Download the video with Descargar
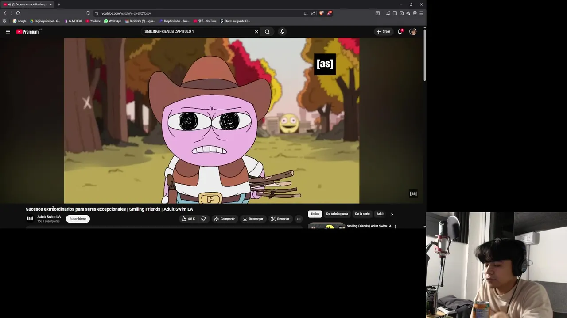567x318 pixels. (x=253, y=219)
